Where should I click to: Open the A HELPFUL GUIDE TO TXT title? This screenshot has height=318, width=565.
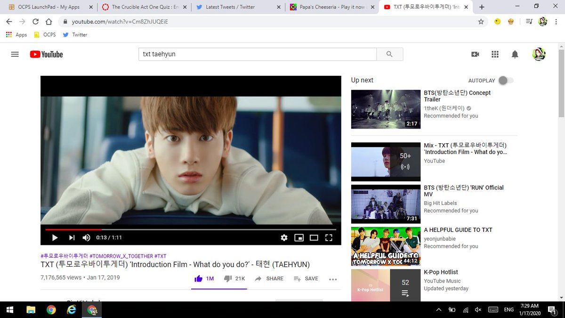click(458, 230)
